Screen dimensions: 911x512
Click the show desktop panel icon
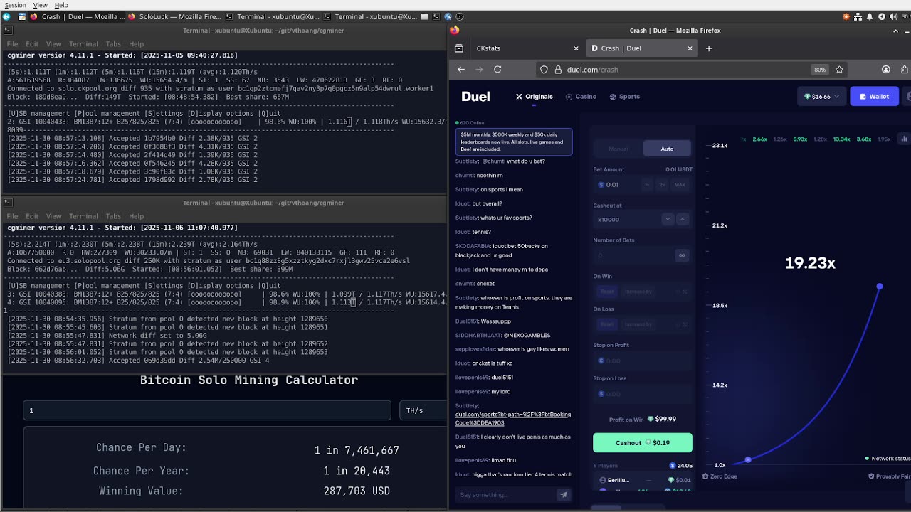(22, 16)
